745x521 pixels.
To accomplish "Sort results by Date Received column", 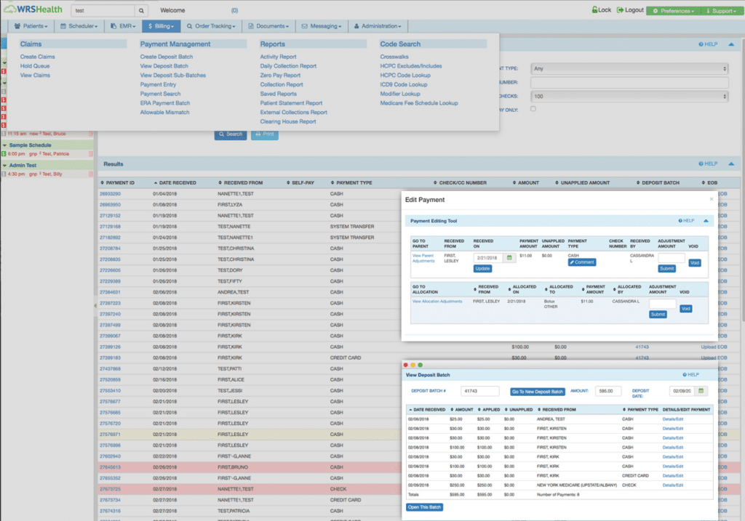I will 175,182.
